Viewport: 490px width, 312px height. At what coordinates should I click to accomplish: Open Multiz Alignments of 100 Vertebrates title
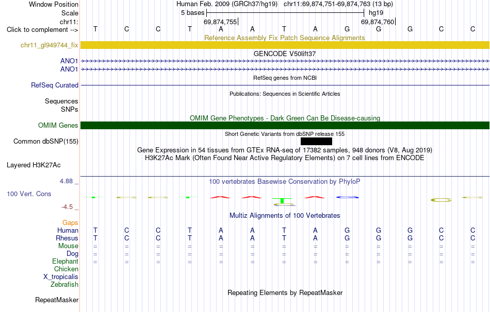click(285, 216)
